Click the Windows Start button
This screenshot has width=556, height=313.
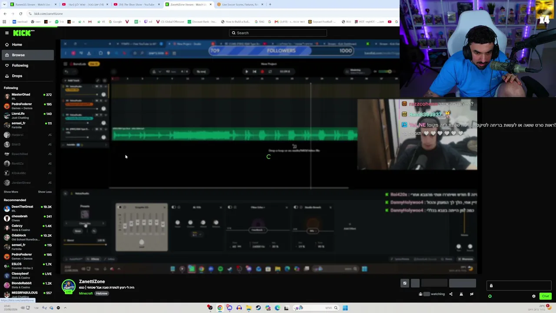pos(345,308)
